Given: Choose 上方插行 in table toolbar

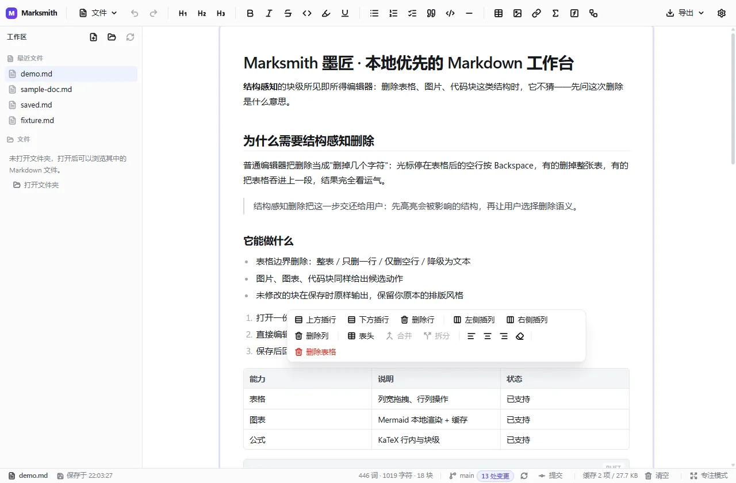Looking at the screenshot, I should (x=315, y=320).
